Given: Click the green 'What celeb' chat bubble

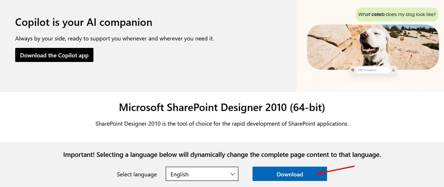Looking at the screenshot, I should tap(397, 14).
